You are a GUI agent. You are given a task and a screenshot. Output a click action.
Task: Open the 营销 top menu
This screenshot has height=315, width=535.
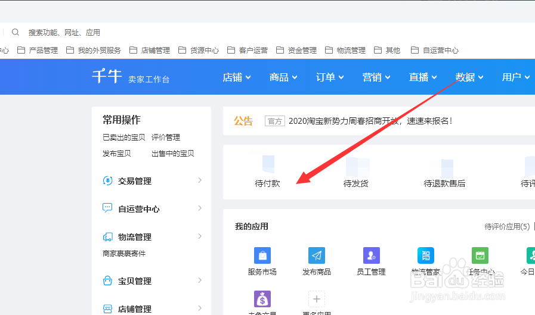tap(376, 77)
